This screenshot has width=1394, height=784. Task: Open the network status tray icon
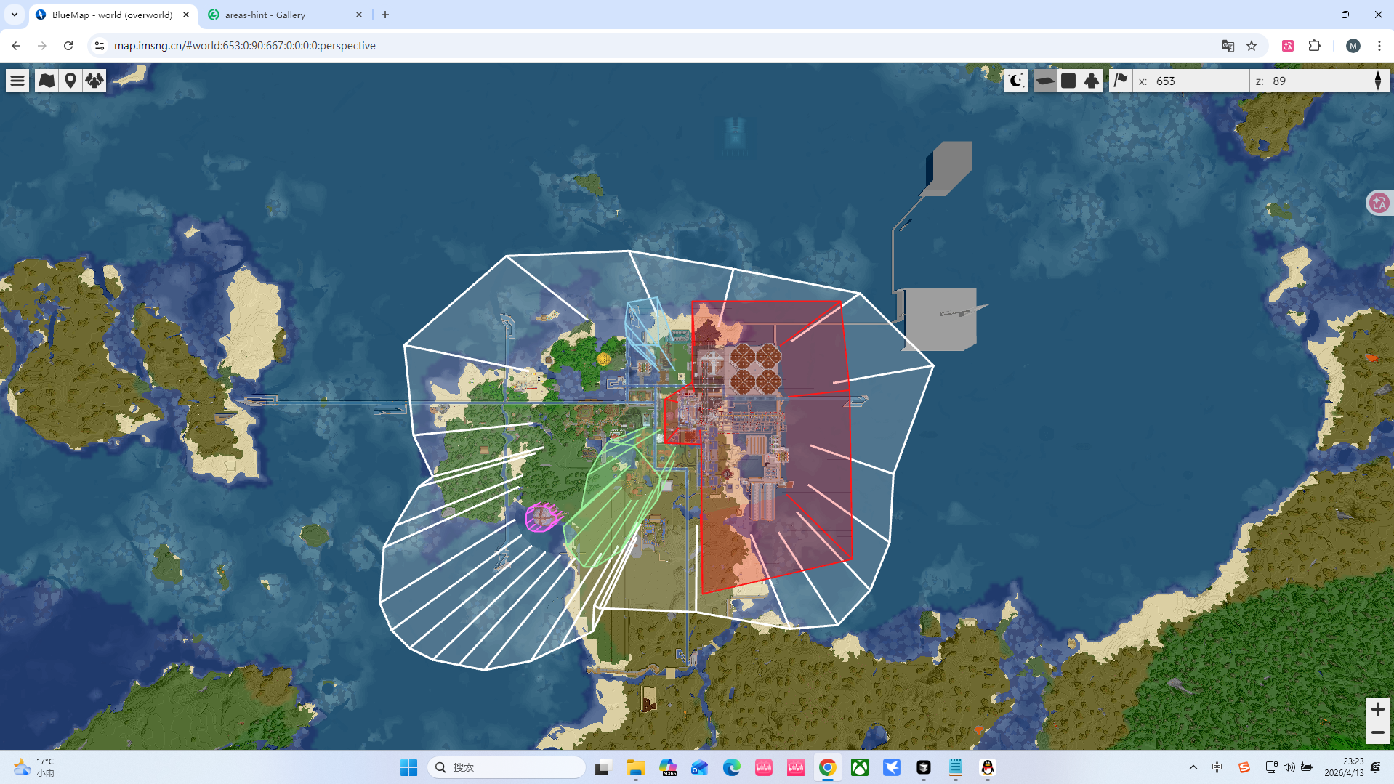click(1271, 767)
